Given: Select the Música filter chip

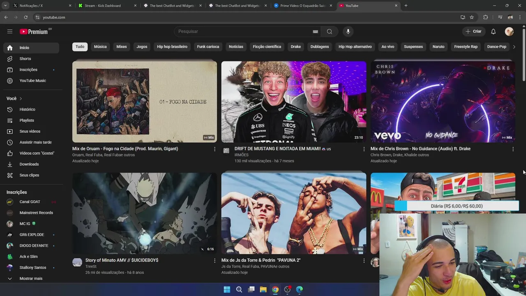Looking at the screenshot, I should tap(100, 47).
